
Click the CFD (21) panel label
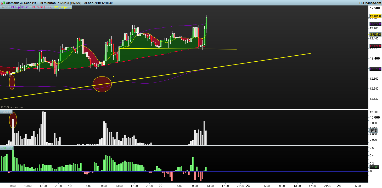[x=7, y=148]
